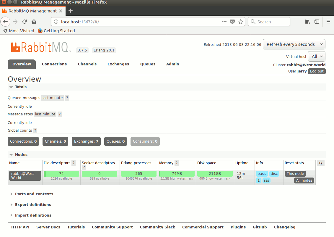Click the Firefox Search box
334x237 pixels.
pos(269,22)
